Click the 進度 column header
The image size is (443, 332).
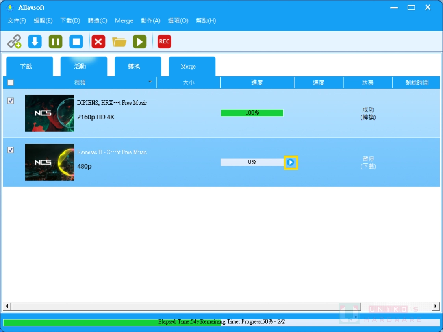tap(257, 83)
